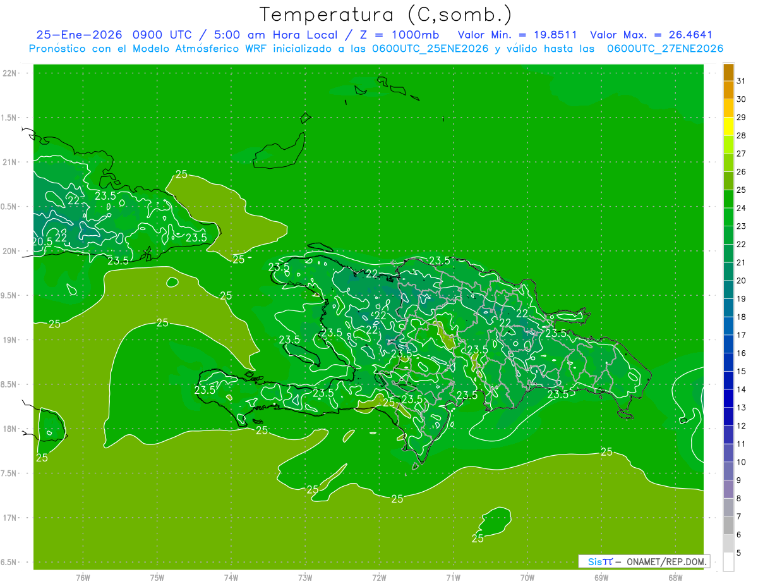
Task: Click legend scale label "7"
Action: tap(740, 516)
